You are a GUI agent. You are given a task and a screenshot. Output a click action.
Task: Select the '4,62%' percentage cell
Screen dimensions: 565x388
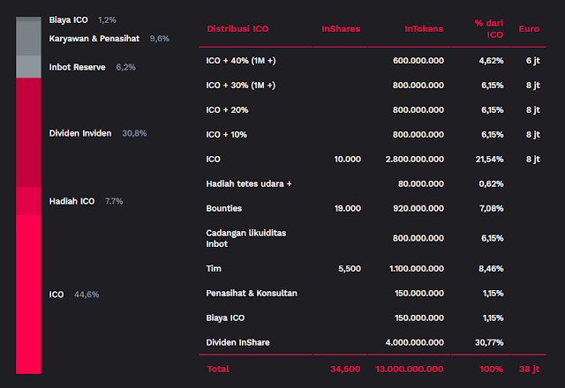(491, 61)
